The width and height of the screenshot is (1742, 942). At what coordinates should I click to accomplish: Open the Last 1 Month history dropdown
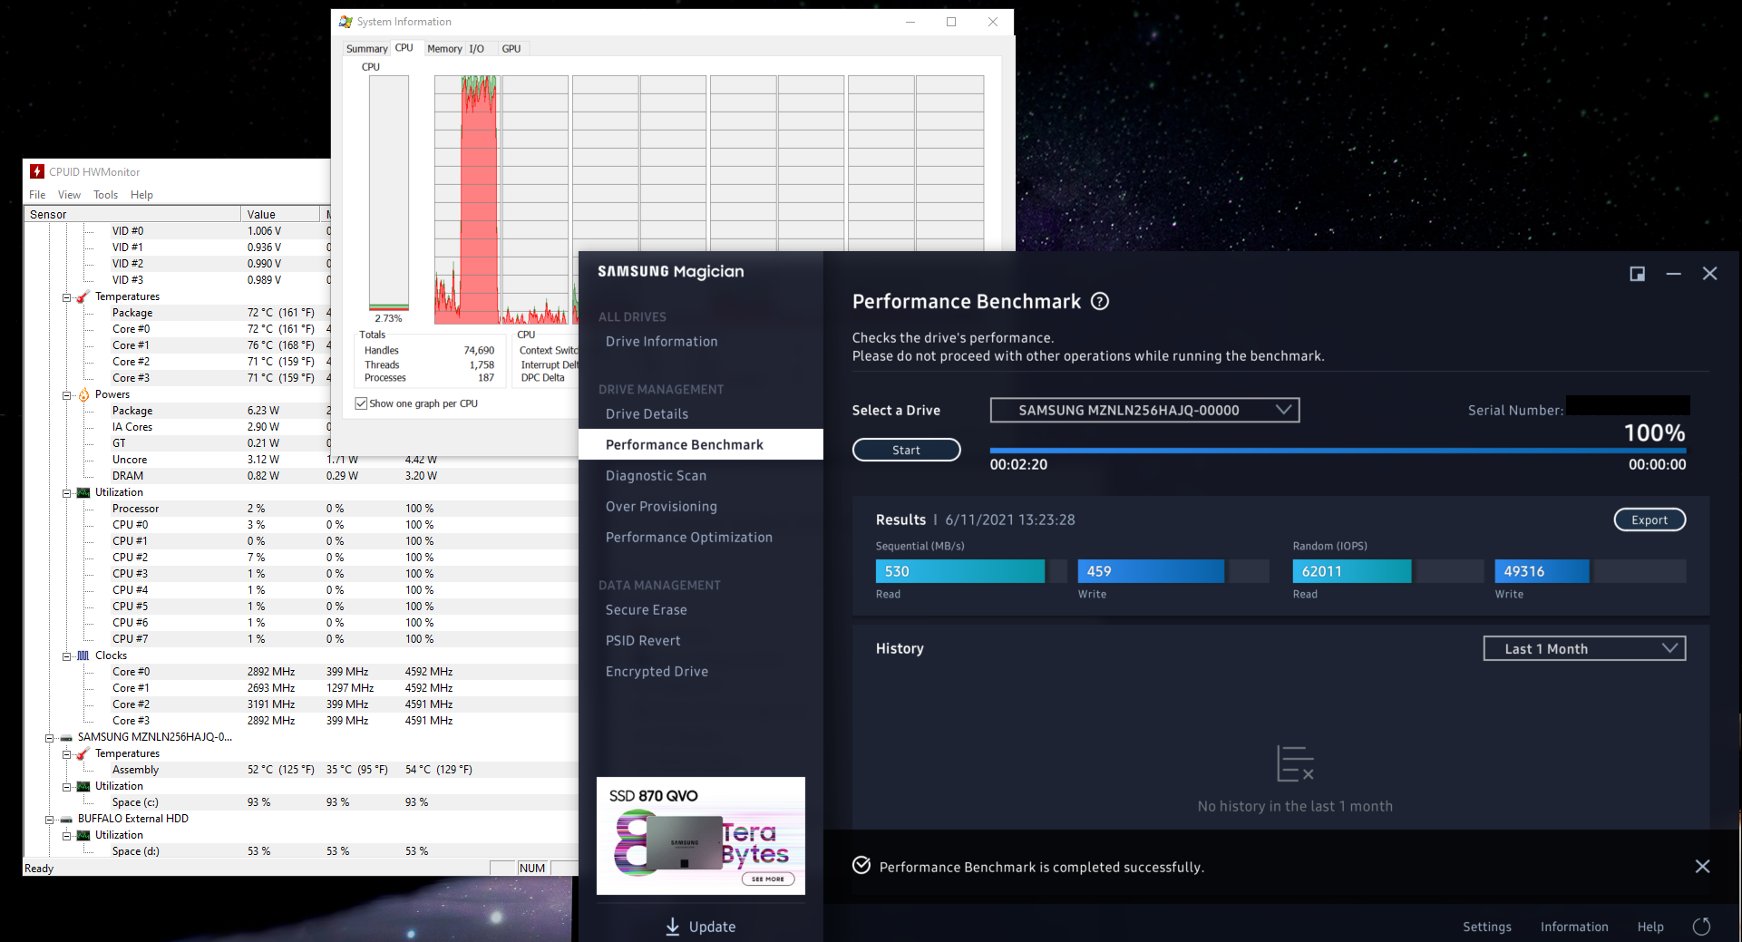tap(1584, 648)
